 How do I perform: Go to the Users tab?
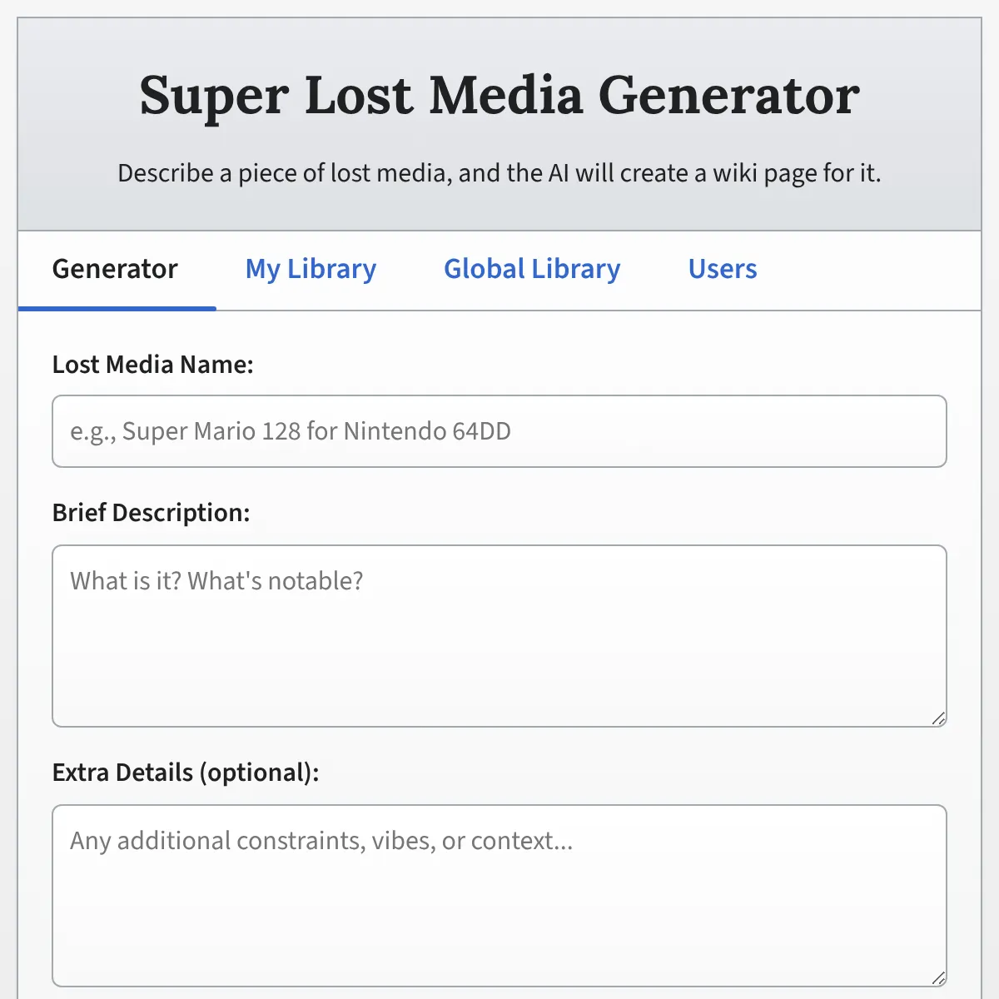[x=723, y=270]
